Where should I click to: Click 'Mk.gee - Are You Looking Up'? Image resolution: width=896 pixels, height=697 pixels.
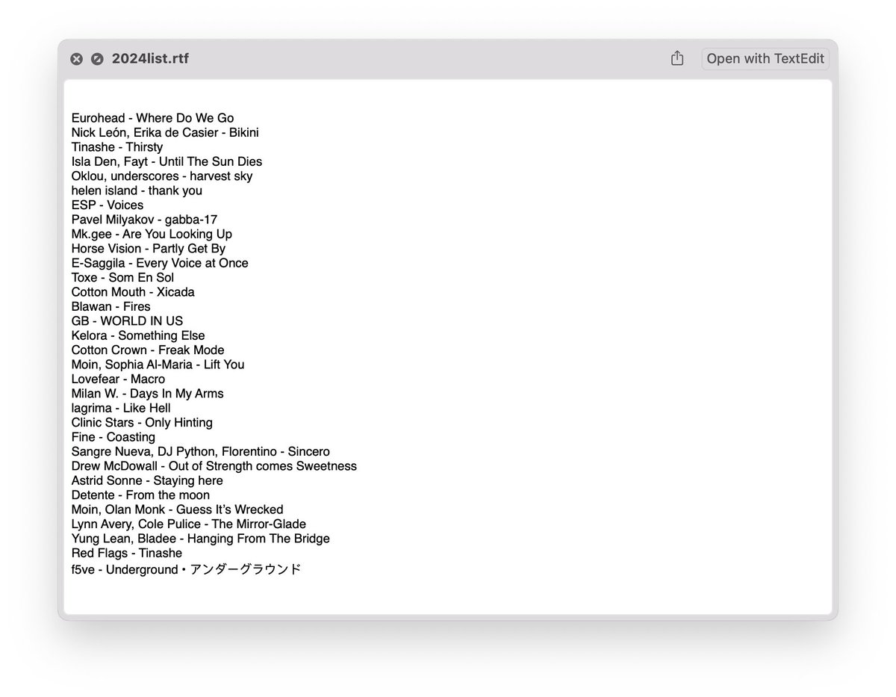[152, 234]
